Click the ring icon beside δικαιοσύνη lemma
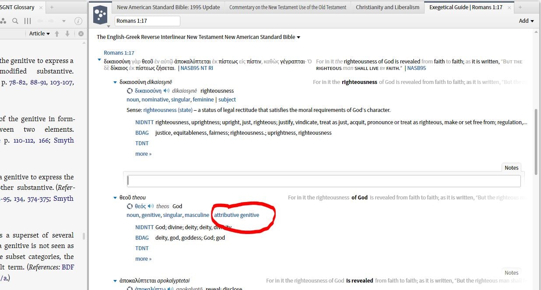 point(130,91)
